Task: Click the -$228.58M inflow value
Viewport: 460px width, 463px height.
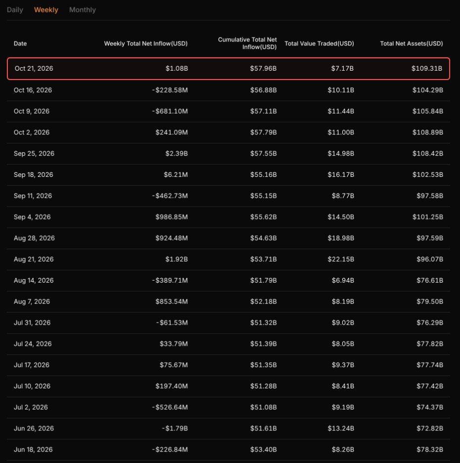Action: coord(170,90)
